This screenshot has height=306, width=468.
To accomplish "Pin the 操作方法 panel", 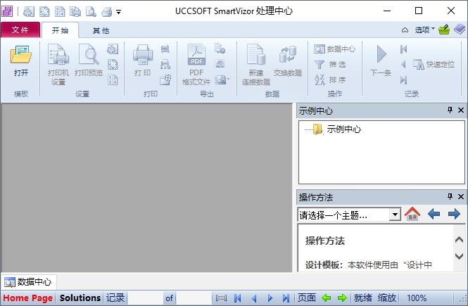I will click(x=450, y=196).
